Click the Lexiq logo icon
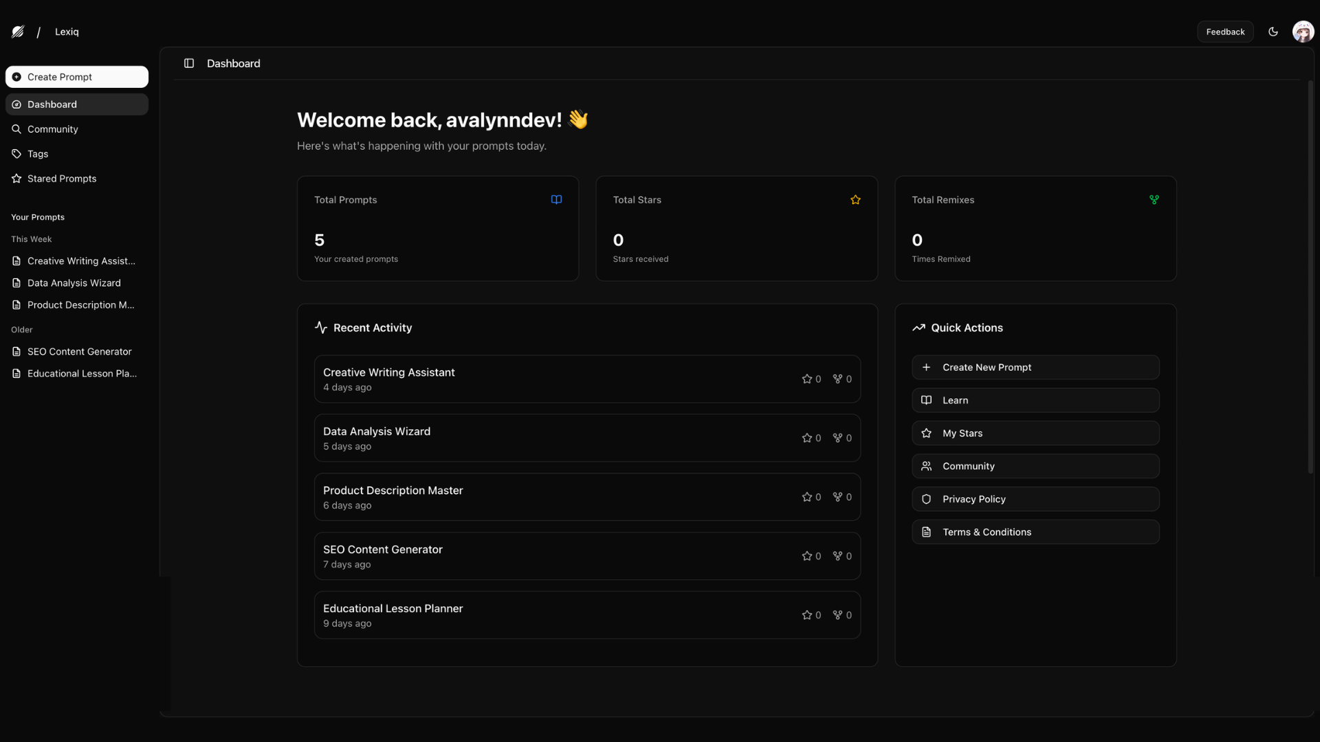Viewport: 1320px width, 742px height. [19, 32]
